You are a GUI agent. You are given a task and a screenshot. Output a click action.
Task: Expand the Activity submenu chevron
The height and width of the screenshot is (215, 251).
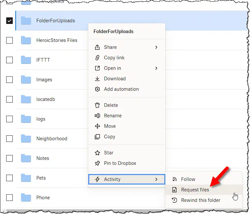[157, 180]
